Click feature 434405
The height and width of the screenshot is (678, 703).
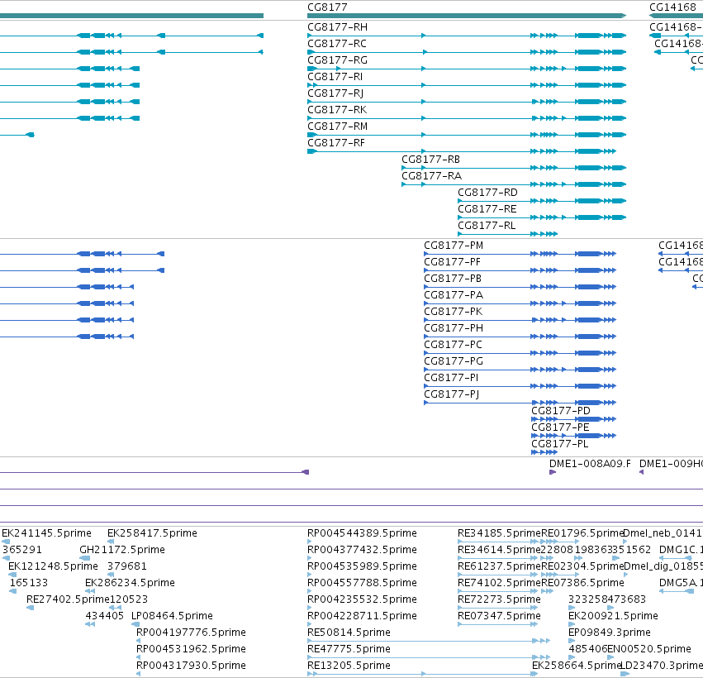click(104, 616)
